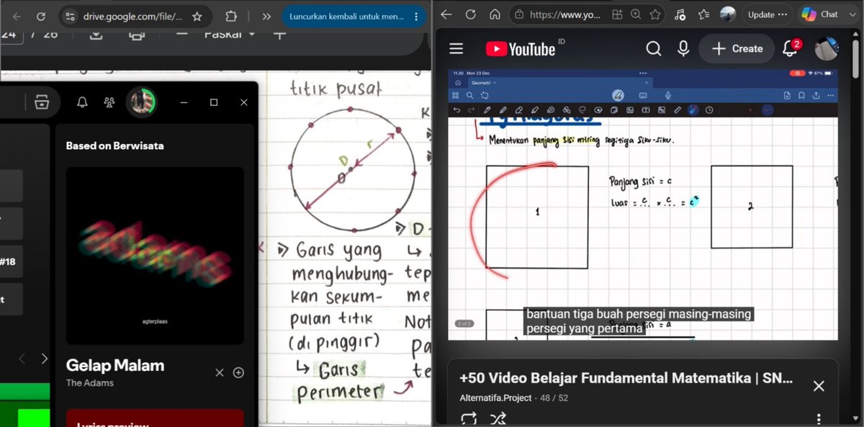Open Edge zoom magnifier in address bar
The height and width of the screenshot is (427, 864).
[x=636, y=14]
